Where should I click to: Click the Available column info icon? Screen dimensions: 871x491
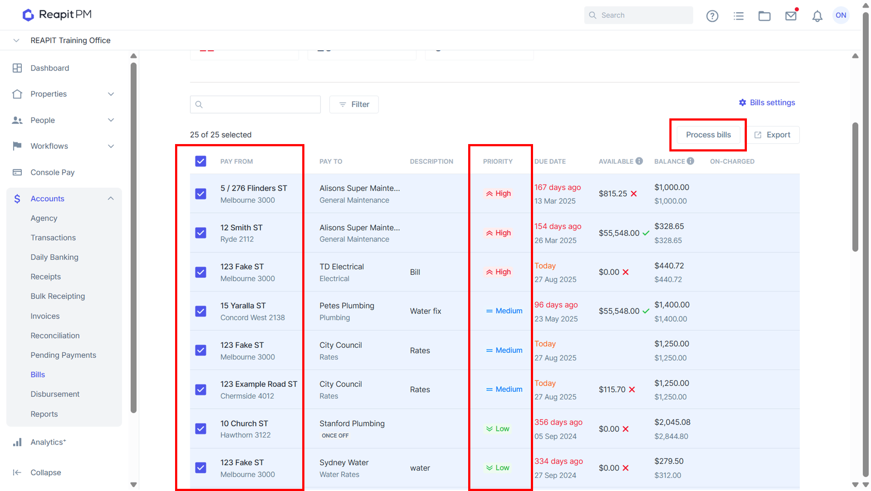(x=639, y=161)
